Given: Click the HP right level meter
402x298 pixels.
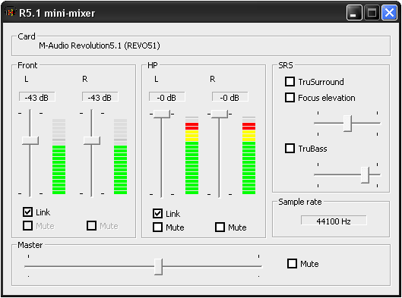Looking at the screenshot, I should [x=248, y=155].
